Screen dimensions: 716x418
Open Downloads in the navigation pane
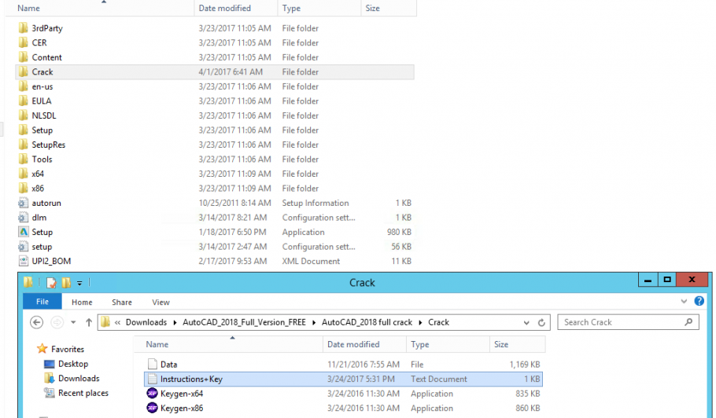tap(79, 379)
